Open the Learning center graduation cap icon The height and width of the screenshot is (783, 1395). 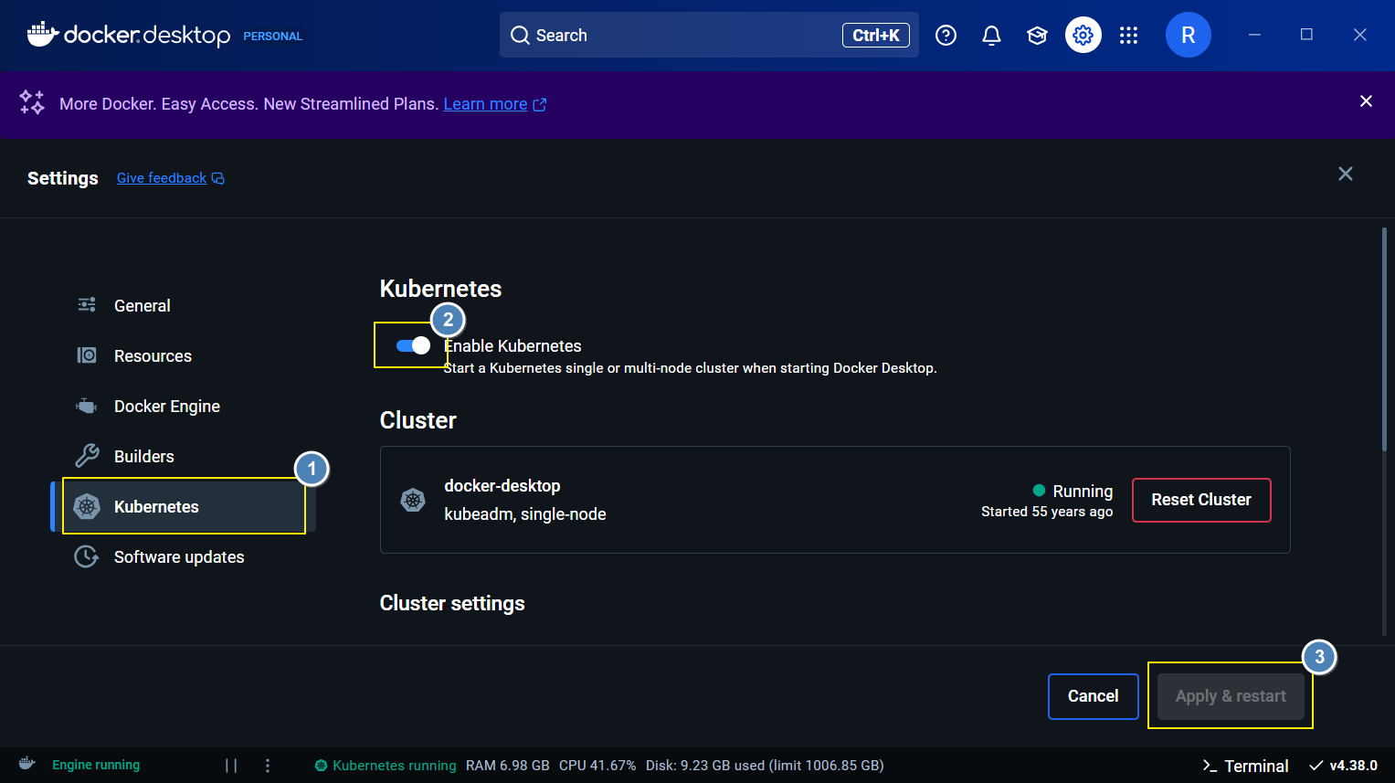tap(1037, 35)
